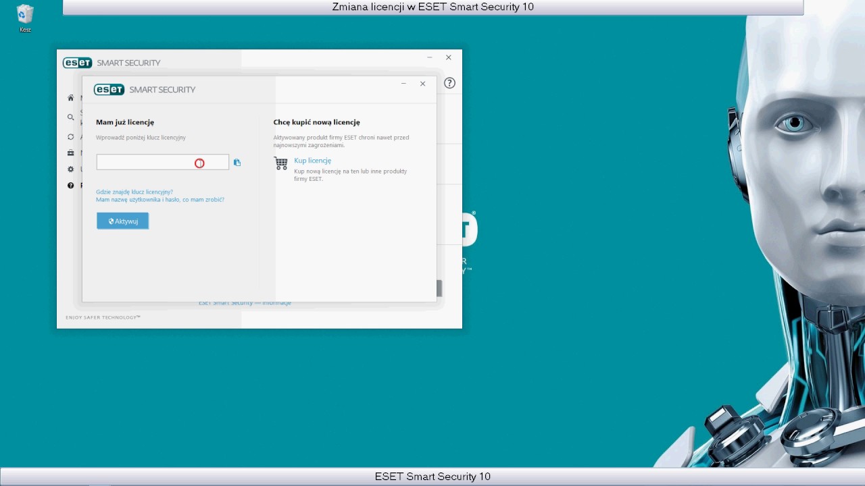The width and height of the screenshot is (865, 486).
Task: Select the magnifier scan icon in the main window sidebar
Action: point(70,117)
